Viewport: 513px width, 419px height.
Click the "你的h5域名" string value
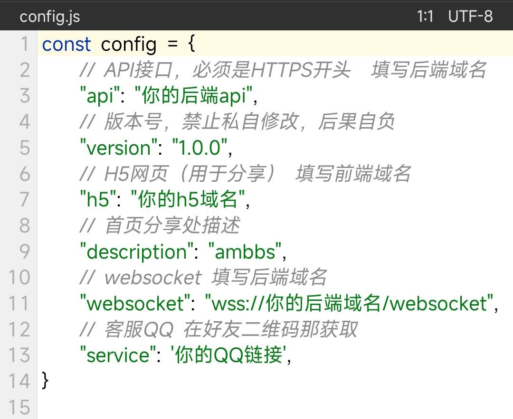(x=187, y=200)
